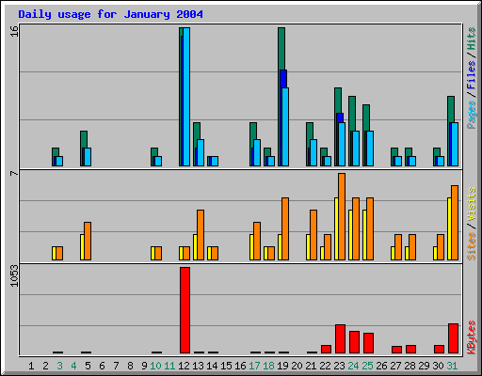Select the orange bar for day 19
Image resolution: width=482 pixels, height=376 pixels.
coord(285,228)
